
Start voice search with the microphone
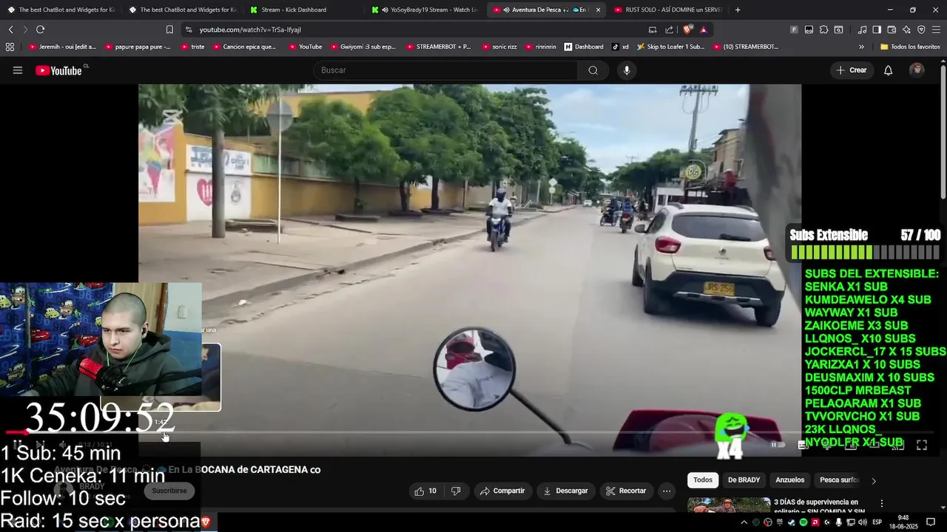click(x=627, y=70)
